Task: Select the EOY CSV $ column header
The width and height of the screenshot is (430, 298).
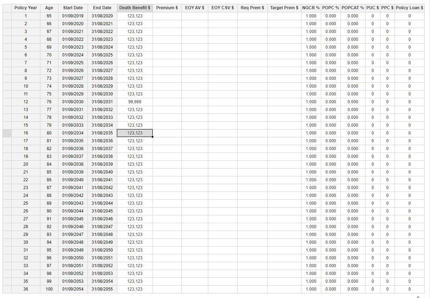Action: tap(222, 8)
